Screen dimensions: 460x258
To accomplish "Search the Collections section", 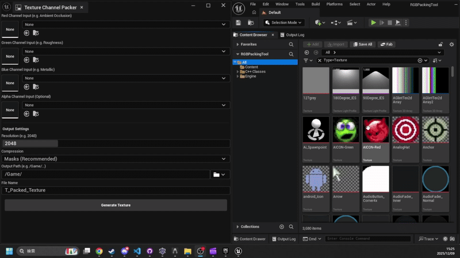I will click(x=291, y=226).
